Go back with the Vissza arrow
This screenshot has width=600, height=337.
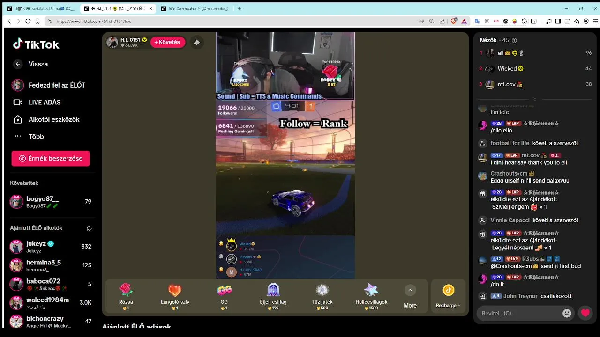click(x=18, y=64)
